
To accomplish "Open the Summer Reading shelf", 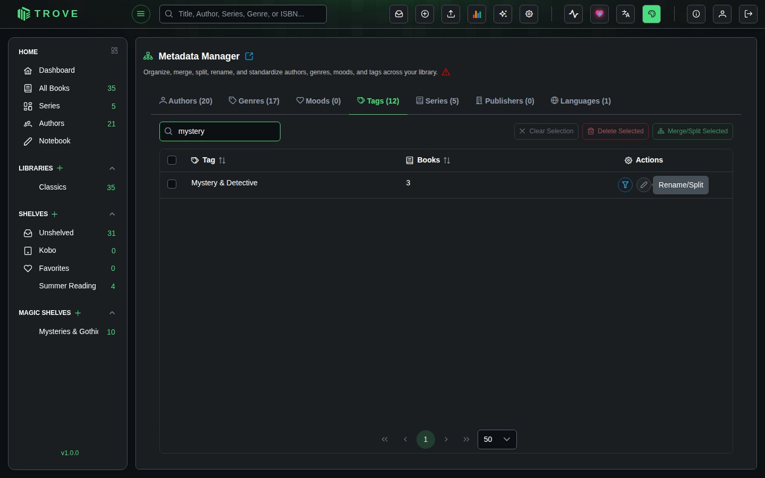I will (x=67, y=286).
